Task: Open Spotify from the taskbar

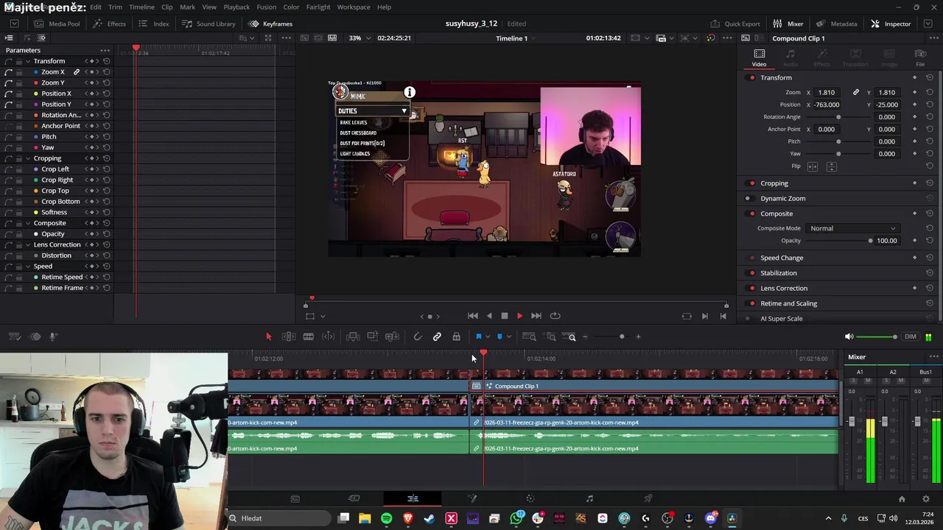Action: click(386, 518)
